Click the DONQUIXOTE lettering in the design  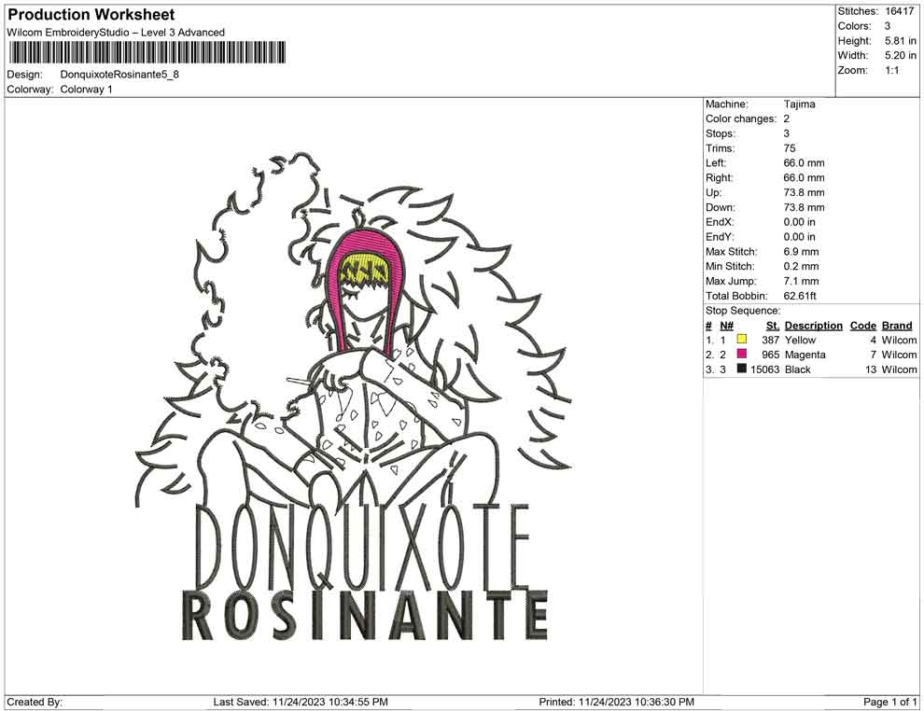pos(362,546)
